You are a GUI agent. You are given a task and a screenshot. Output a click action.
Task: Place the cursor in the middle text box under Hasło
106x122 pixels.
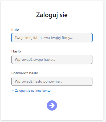click(52, 59)
